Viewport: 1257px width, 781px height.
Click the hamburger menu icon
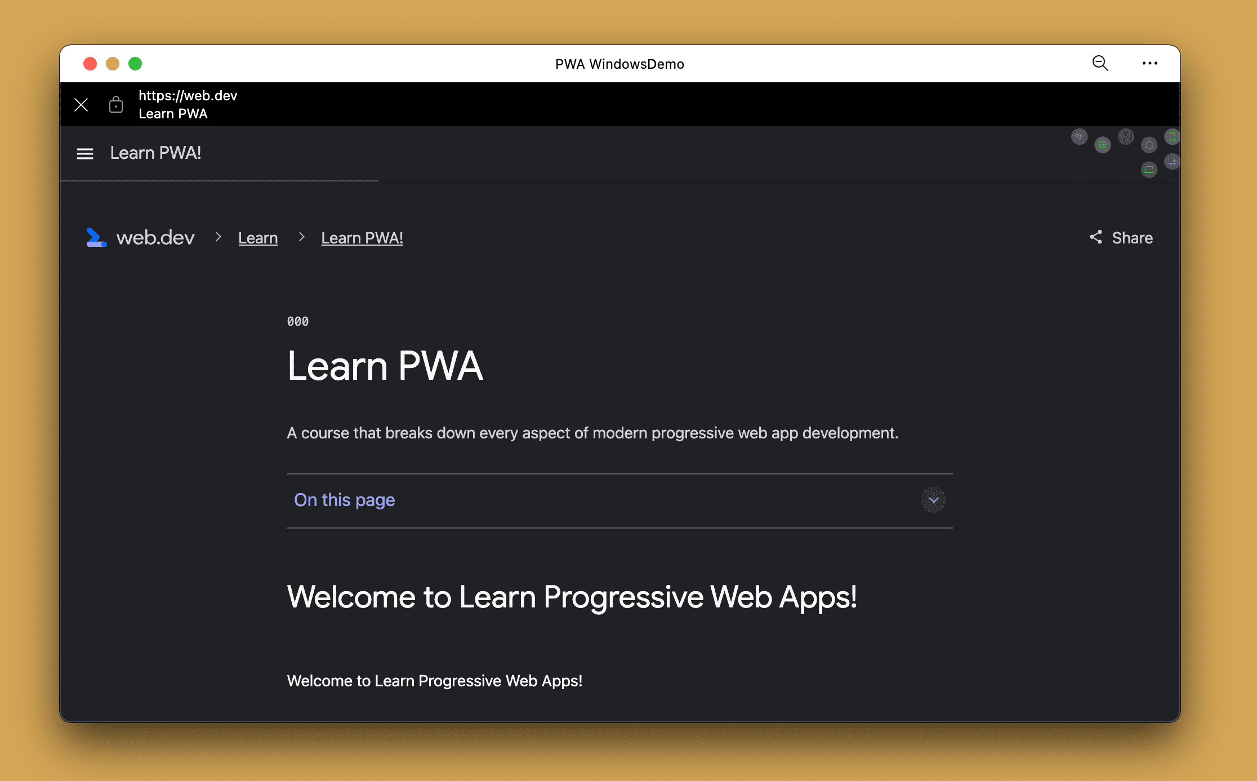tap(83, 153)
